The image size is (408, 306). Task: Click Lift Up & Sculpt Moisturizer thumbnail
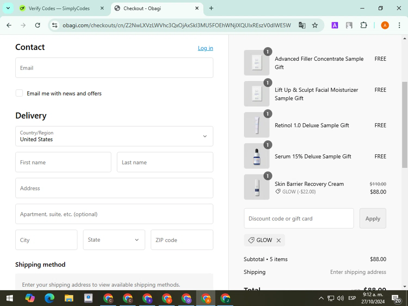point(257,94)
